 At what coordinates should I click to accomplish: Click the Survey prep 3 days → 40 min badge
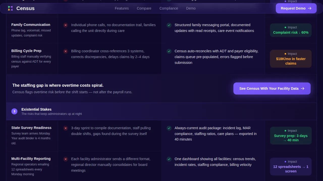point(291,135)
